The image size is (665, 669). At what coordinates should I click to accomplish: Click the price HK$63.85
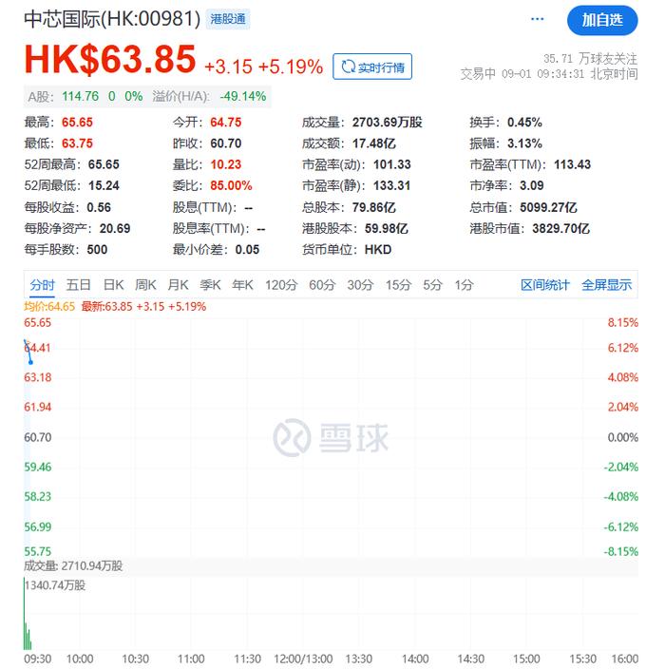pos(109,59)
